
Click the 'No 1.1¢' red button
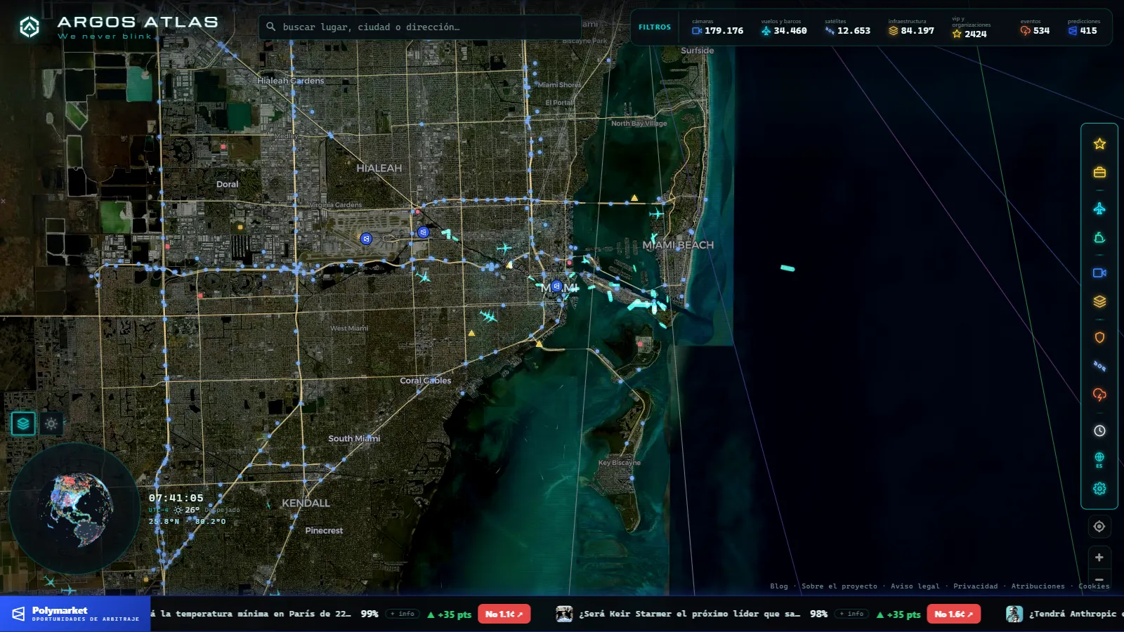coord(504,614)
